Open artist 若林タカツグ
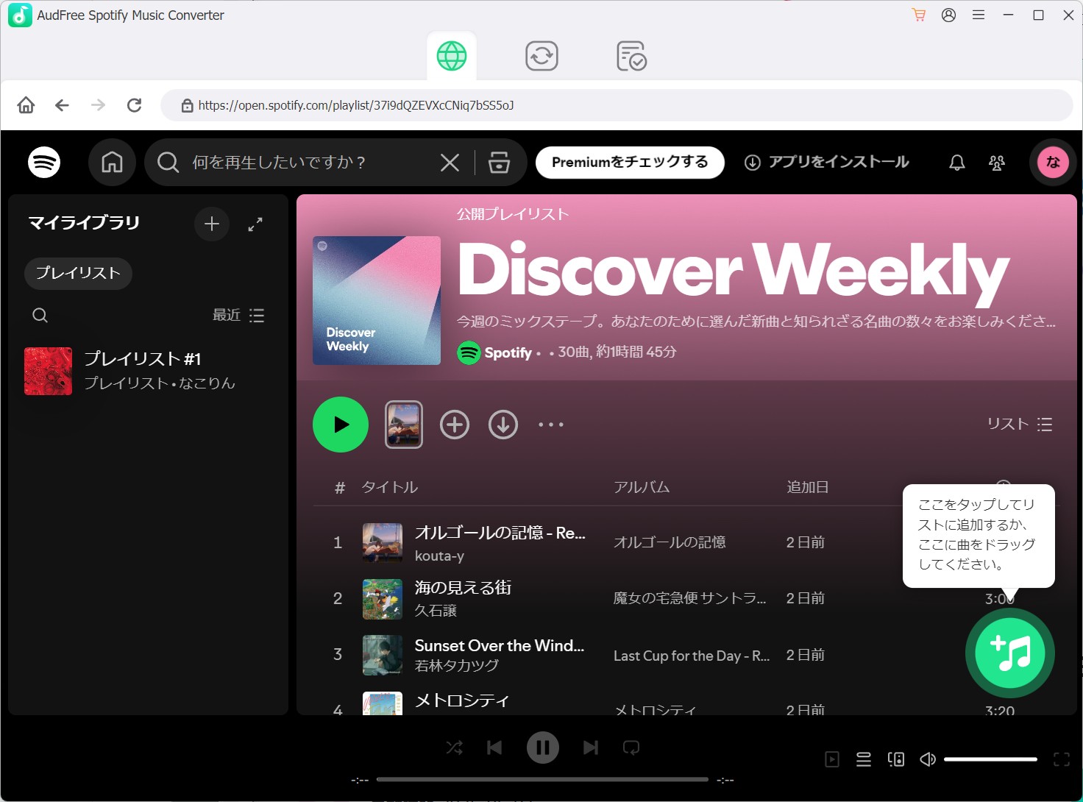Screen dimensions: 1083x802 [456, 666]
